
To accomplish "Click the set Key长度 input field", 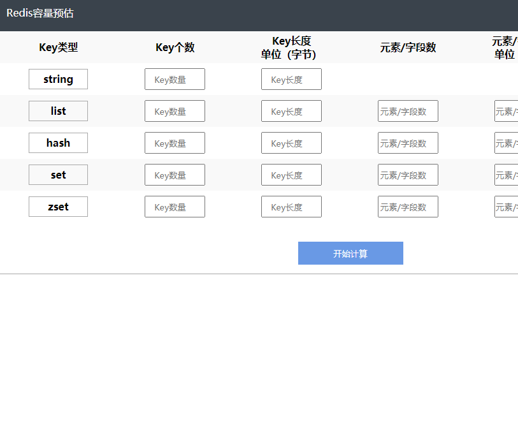I will pyautogui.click(x=291, y=175).
